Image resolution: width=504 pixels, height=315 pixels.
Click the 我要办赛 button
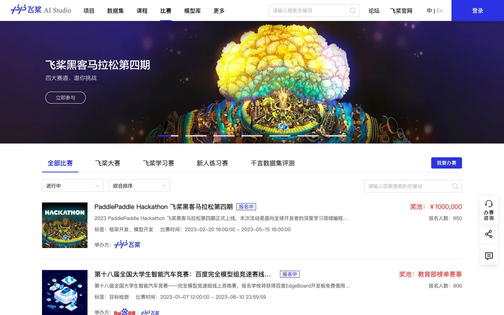point(447,163)
